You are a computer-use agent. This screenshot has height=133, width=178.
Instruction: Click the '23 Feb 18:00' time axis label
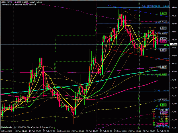pyautogui.click(x=134, y=131)
